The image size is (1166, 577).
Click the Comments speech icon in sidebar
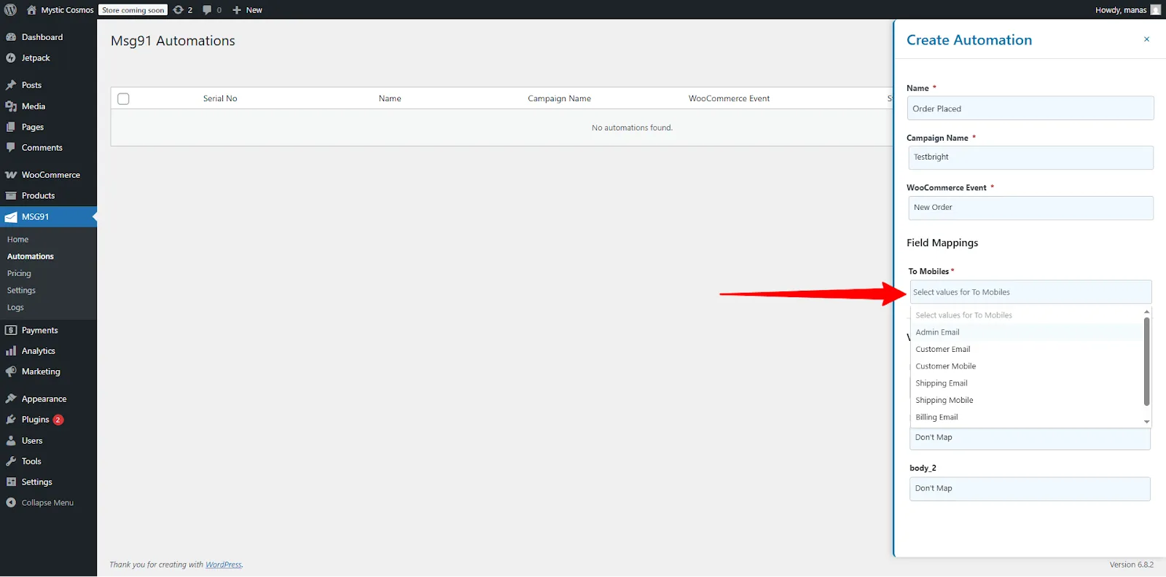[x=11, y=147]
